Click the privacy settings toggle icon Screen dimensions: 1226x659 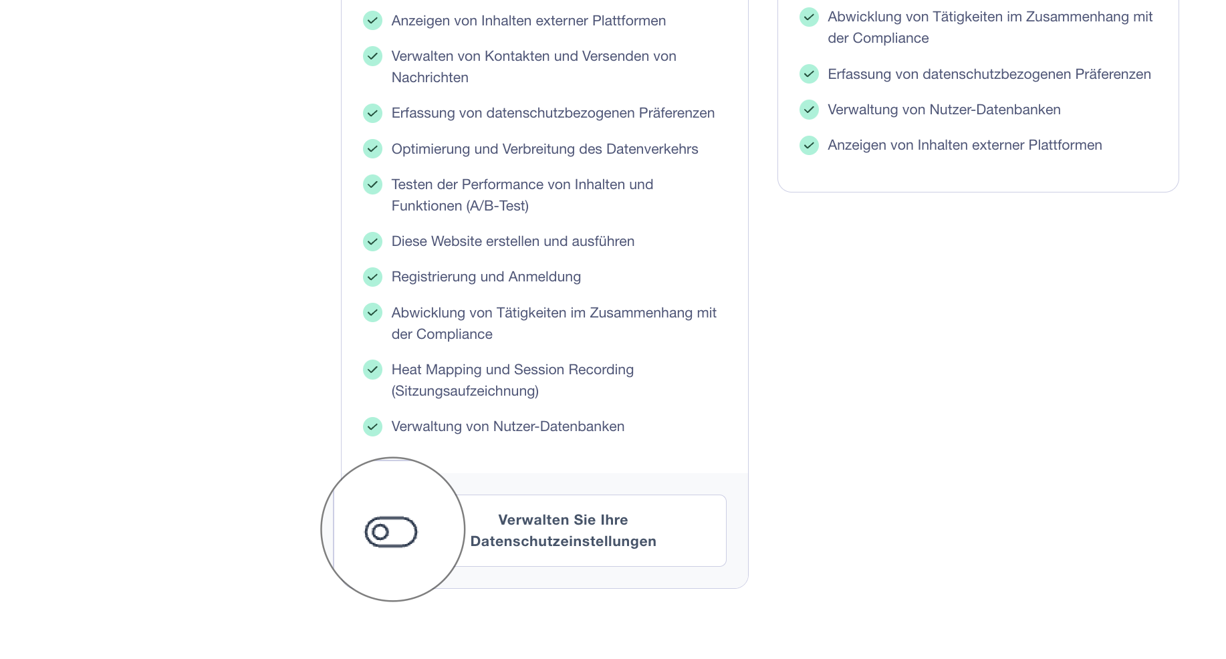391,532
